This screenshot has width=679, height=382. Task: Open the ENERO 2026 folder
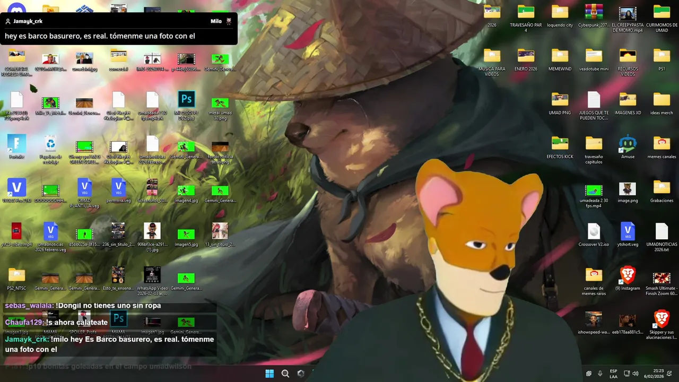pos(526,60)
